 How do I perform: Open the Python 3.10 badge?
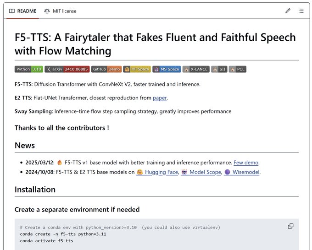point(28,69)
